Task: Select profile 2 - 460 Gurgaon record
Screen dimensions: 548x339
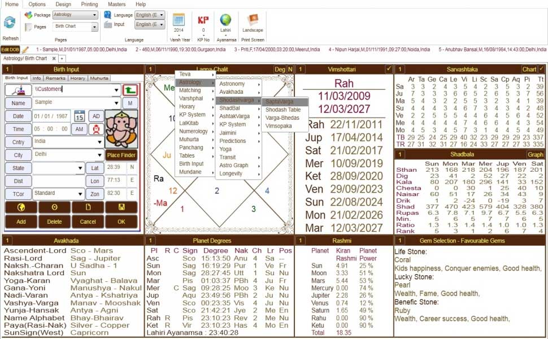Action: point(180,50)
